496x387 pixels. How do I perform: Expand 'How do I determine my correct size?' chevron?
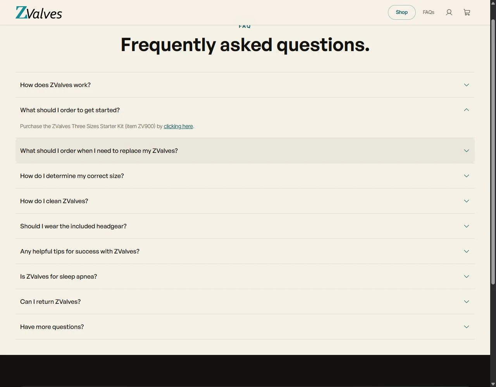467,176
